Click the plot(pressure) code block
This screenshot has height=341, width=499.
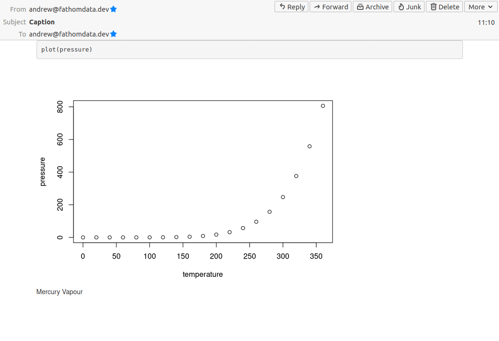point(249,50)
